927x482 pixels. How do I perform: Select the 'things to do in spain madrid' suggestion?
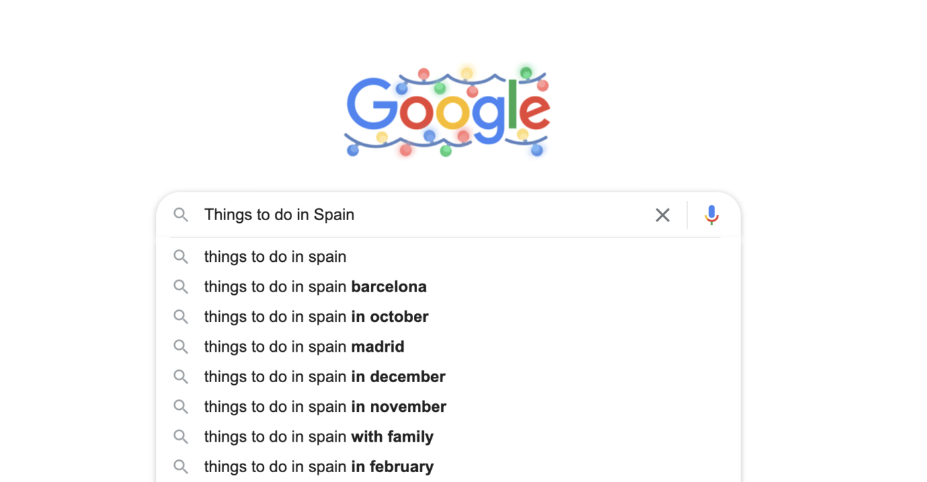click(x=304, y=346)
